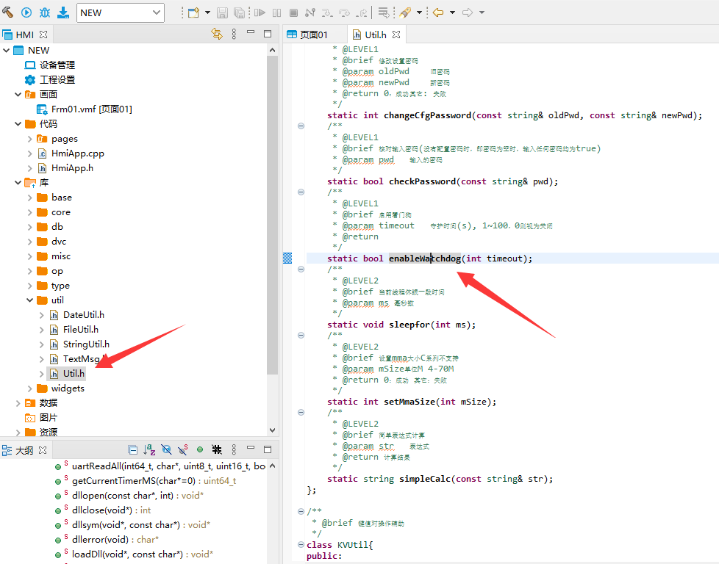Expand the 数据 folder

click(x=18, y=403)
